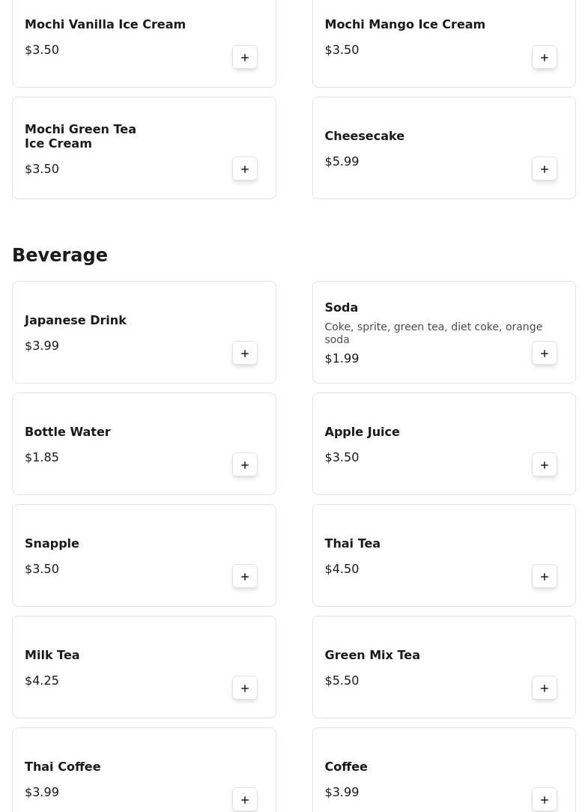Click plus button for Bottle Water
This screenshot has height=812, width=588.
pos(244,465)
